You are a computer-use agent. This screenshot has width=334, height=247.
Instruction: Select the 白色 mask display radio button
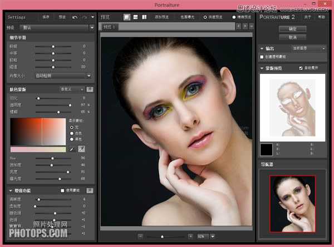tap(71, 133)
